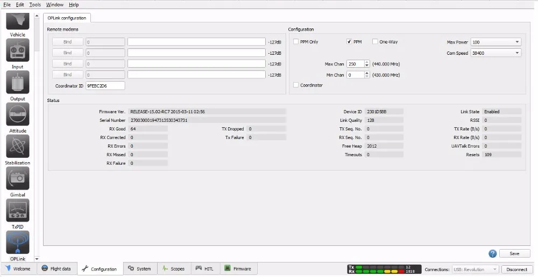Open the System workspace tab
Image resolution: width=538 pixels, height=277 pixels.
[x=139, y=269]
